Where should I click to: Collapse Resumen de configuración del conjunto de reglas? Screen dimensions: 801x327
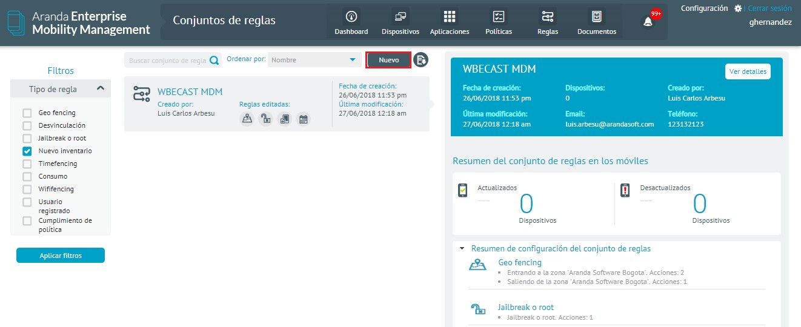coord(462,248)
